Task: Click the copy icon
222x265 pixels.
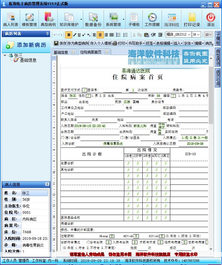Action: click(x=139, y=35)
